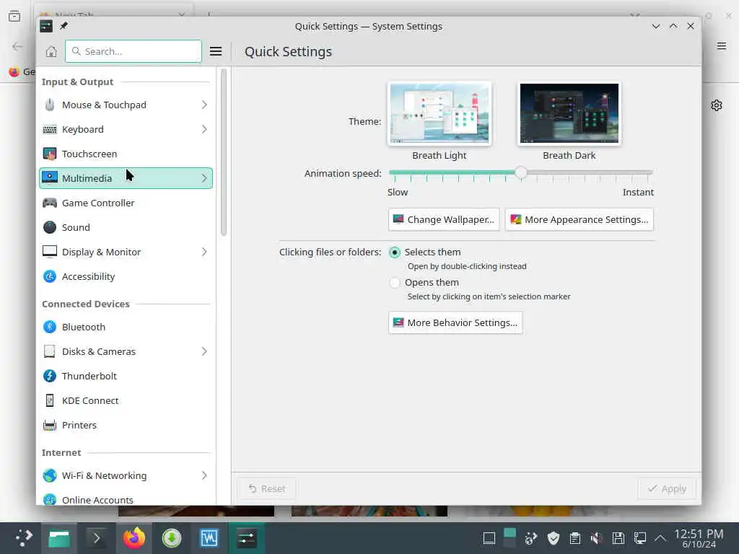The width and height of the screenshot is (739, 554).
Task: Select 'Opens them' radio option
Action: click(x=395, y=282)
